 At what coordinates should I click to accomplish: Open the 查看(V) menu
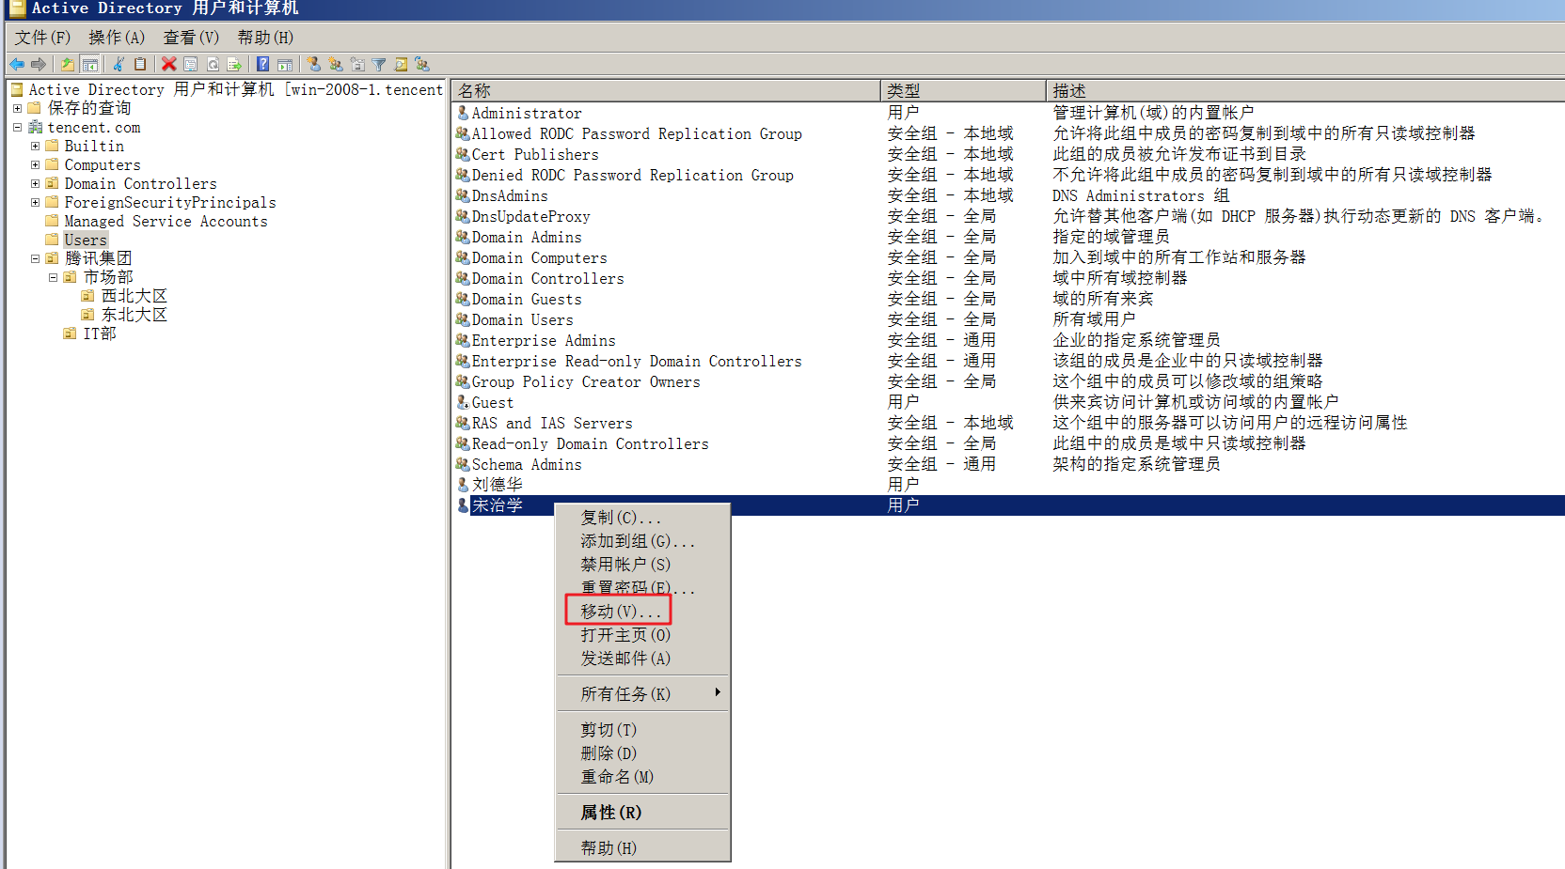coord(191,38)
